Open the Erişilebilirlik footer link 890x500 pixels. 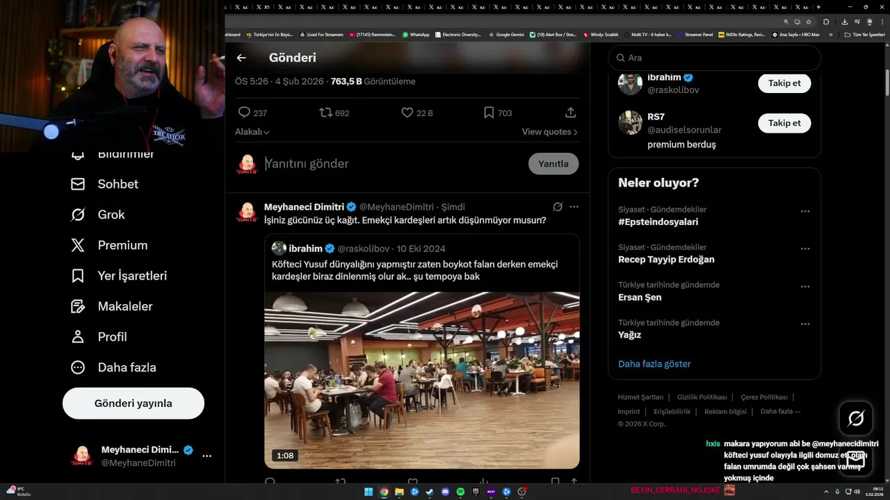click(672, 411)
